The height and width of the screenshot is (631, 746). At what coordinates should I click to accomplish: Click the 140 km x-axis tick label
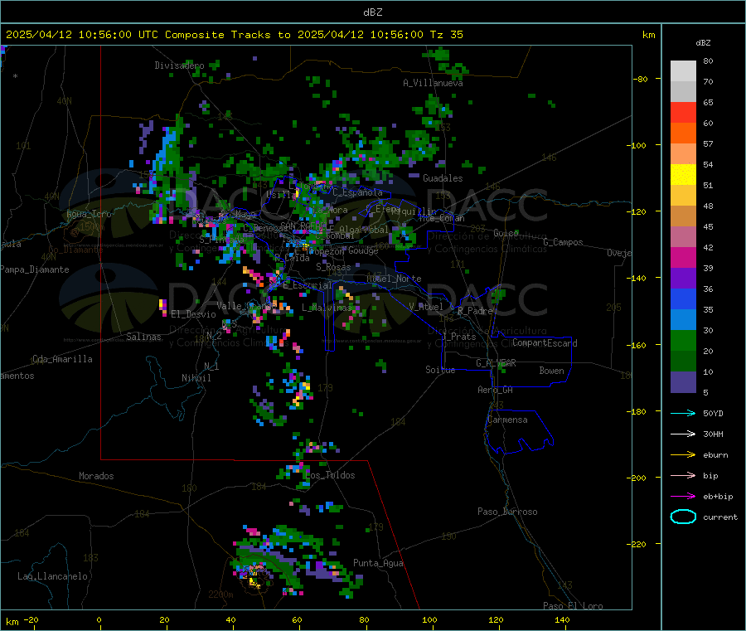tap(562, 619)
